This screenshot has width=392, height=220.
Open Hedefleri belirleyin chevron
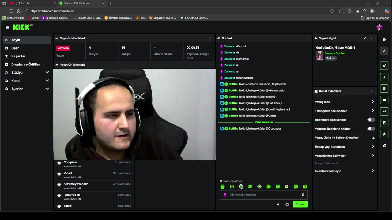pos(373,171)
